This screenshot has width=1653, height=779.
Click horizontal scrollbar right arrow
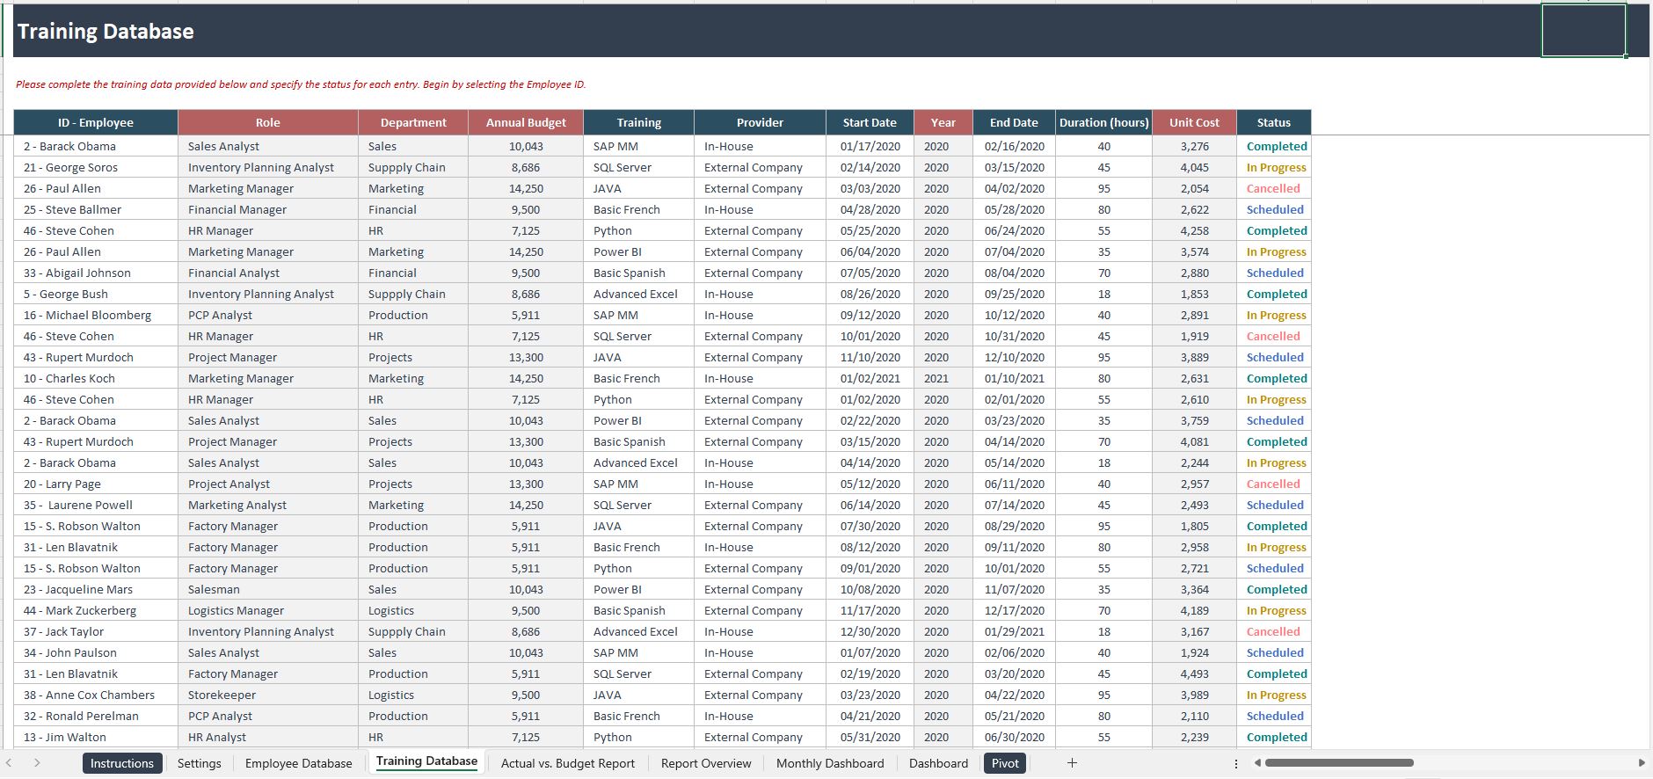pyautogui.click(x=1642, y=763)
